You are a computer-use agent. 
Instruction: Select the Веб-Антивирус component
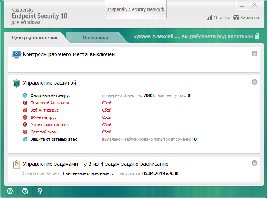tap(44, 110)
